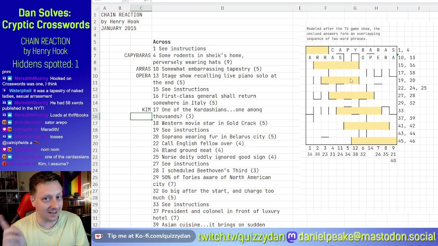This screenshot has height=246, width=438.
Task: Click the number 40 below the grid
Action: pyautogui.click(x=393, y=161)
